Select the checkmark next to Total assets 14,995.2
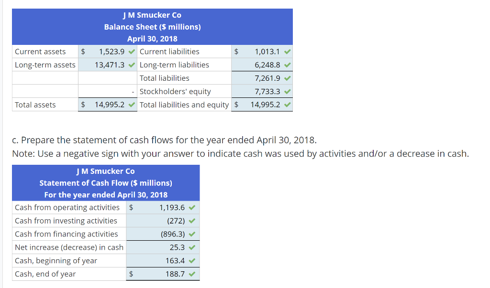 131,105
